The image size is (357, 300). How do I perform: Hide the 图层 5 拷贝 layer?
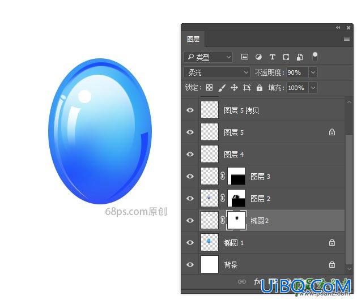click(x=190, y=110)
